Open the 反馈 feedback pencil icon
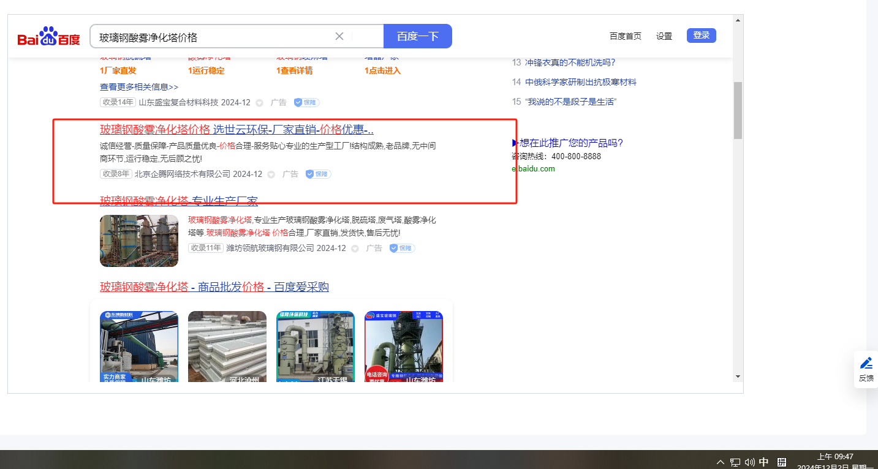Image resolution: width=878 pixels, height=469 pixels. [x=866, y=363]
